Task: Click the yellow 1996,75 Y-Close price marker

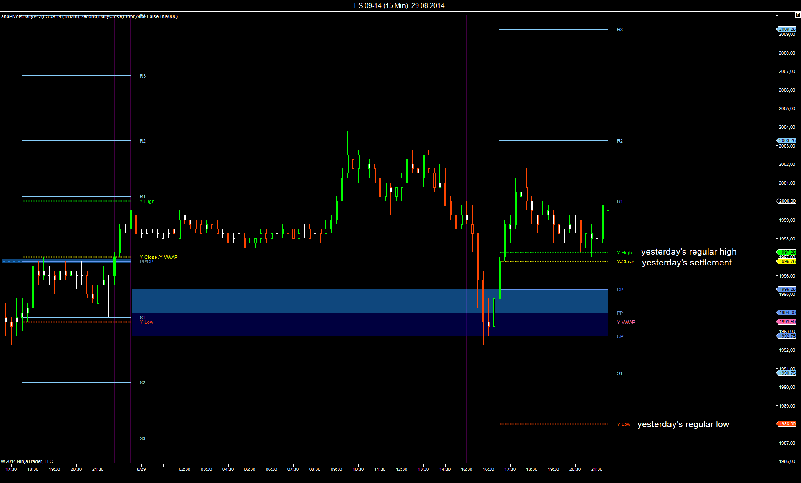Action: pyautogui.click(x=787, y=261)
